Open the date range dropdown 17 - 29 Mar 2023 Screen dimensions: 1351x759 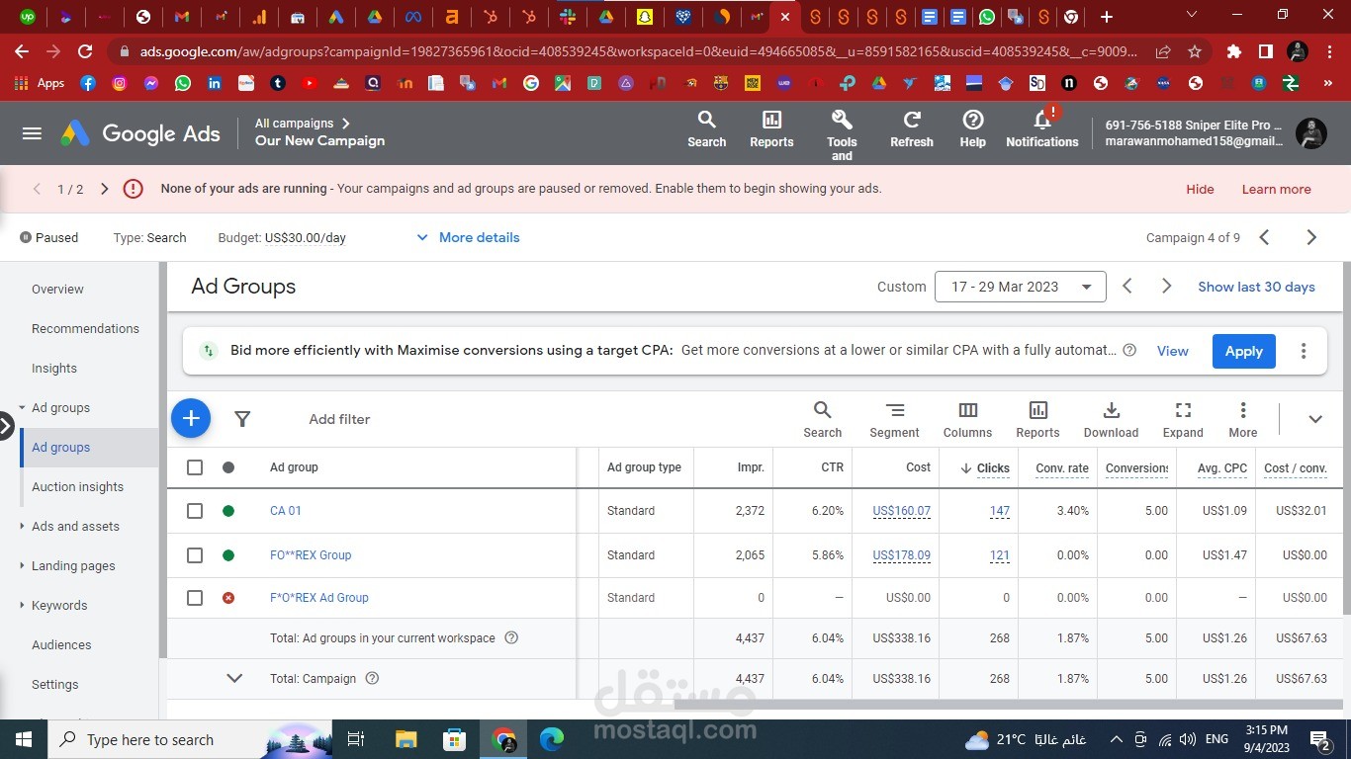point(1020,287)
